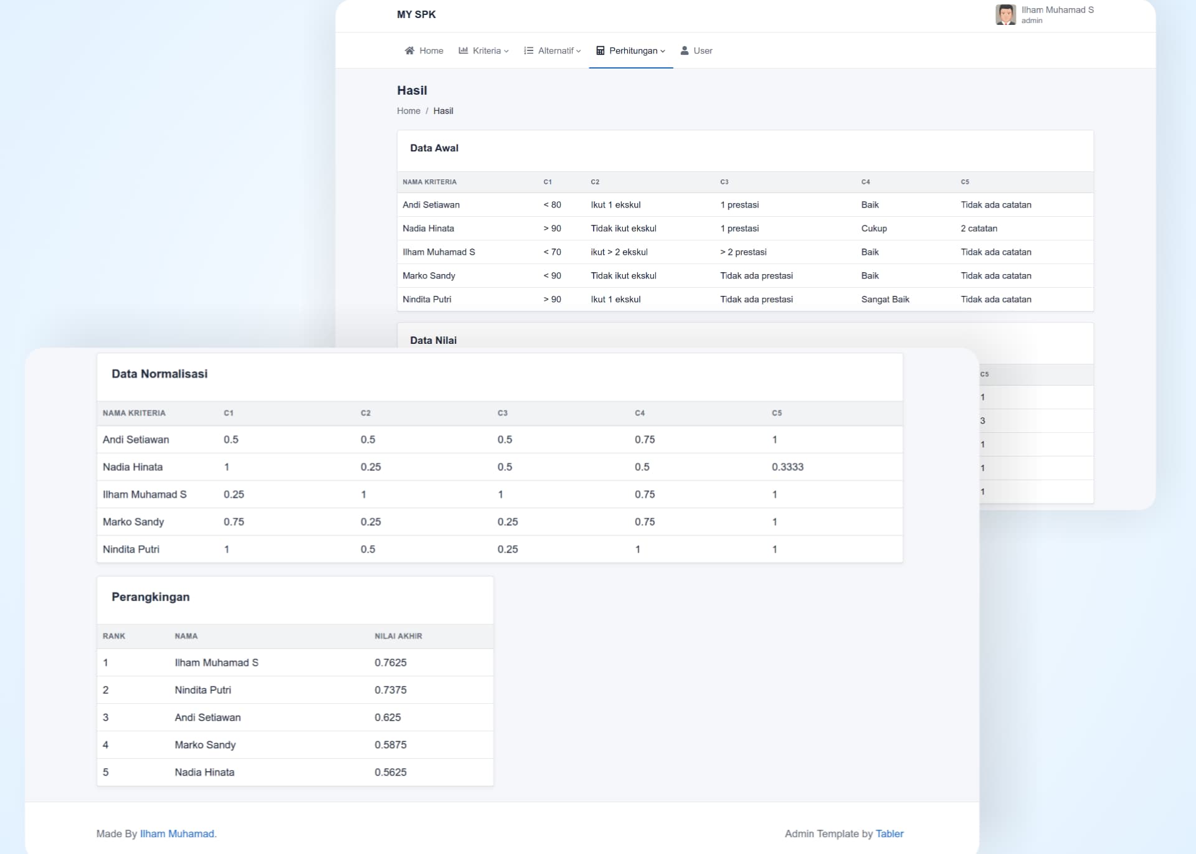The image size is (1196, 854).
Task: Expand the Alternatif dropdown chevron
Action: pyautogui.click(x=579, y=51)
